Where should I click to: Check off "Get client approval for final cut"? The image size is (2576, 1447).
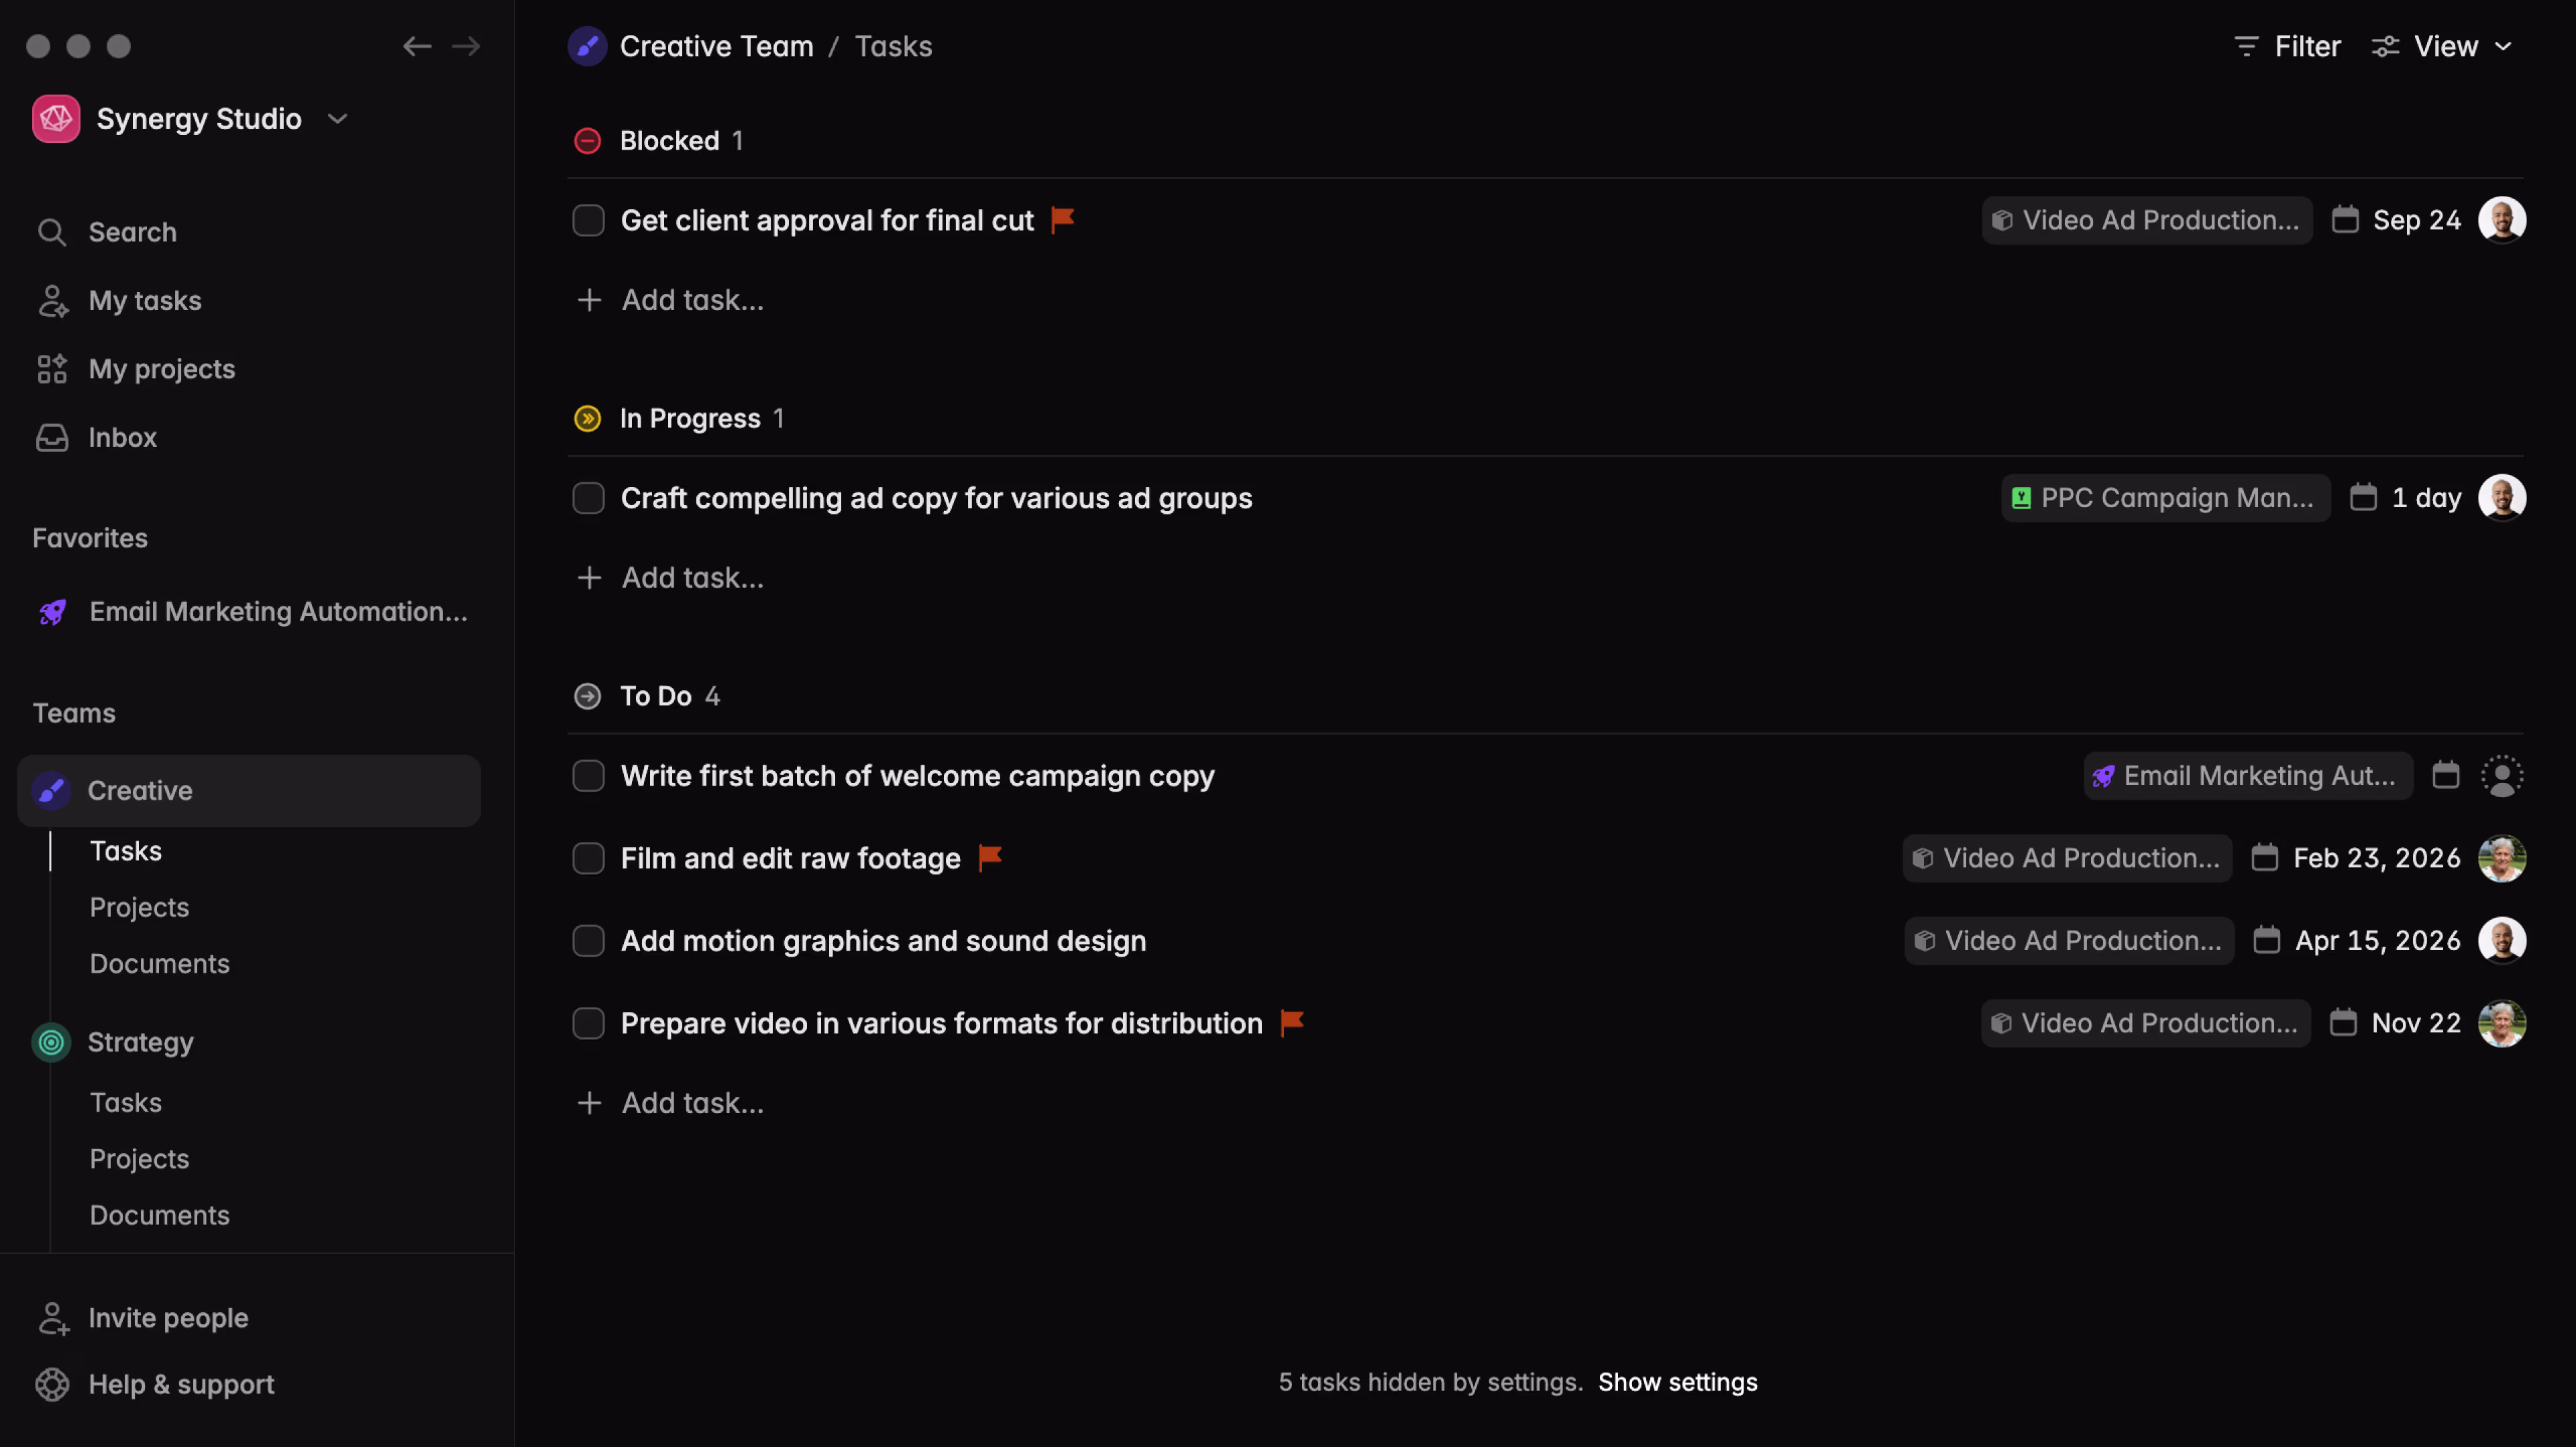588,220
